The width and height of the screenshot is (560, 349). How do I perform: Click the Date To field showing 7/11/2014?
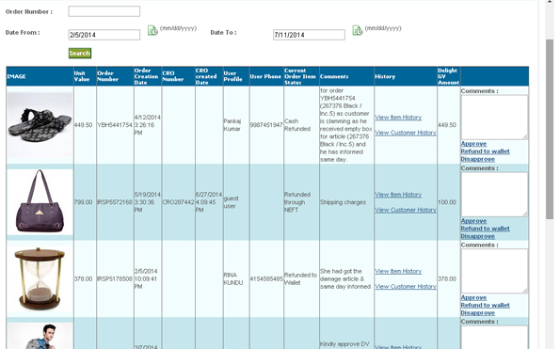tap(309, 35)
